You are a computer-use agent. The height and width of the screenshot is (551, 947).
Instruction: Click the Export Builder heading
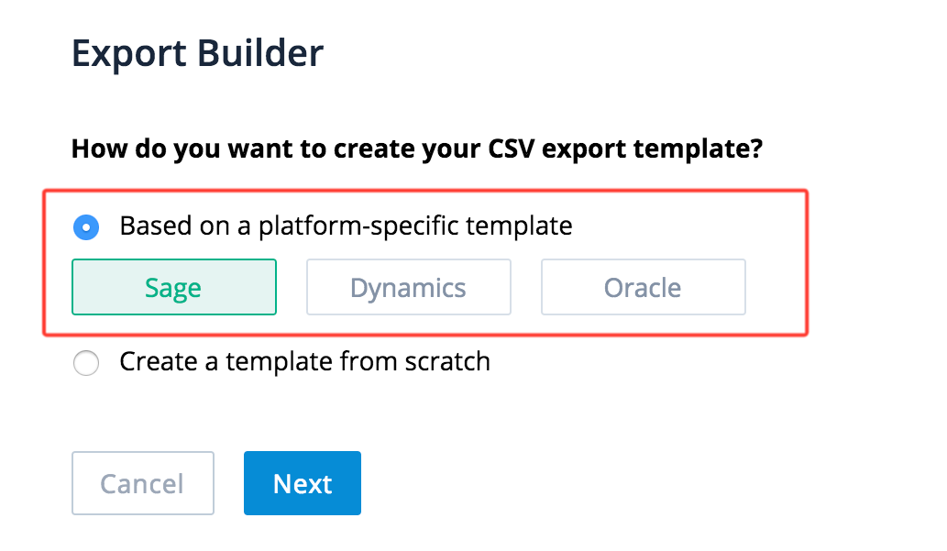click(197, 53)
